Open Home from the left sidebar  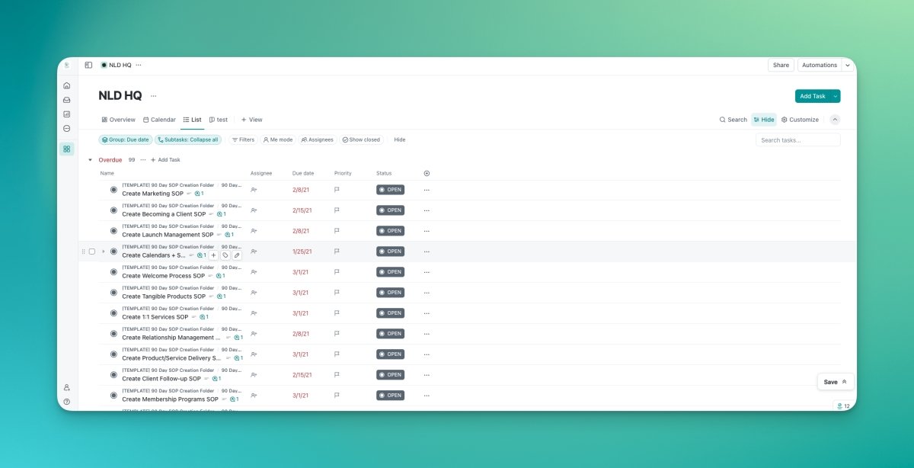click(66, 85)
